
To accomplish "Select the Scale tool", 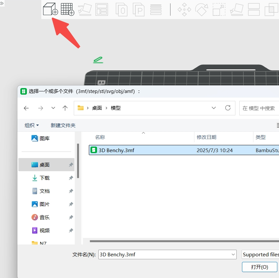I will point(219,9).
